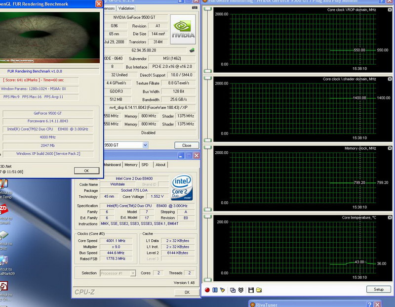The image size is (395, 307).
Task: Click upper slider handle of ROP domain graph
Action: (x=207, y=9)
